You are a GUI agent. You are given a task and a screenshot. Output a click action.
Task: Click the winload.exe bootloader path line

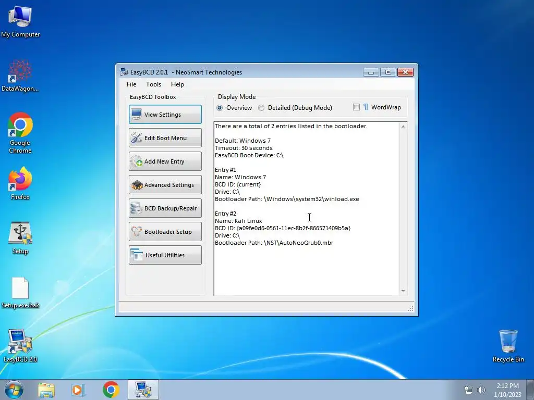point(287,199)
